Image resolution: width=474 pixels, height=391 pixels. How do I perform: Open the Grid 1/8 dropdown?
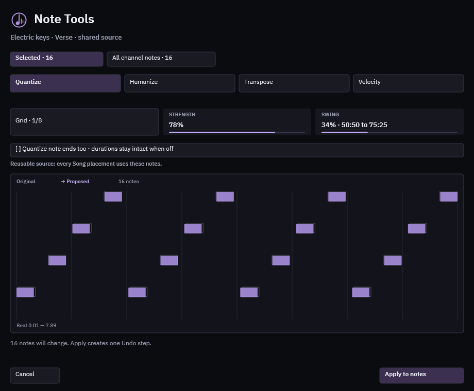[x=84, y=122]
